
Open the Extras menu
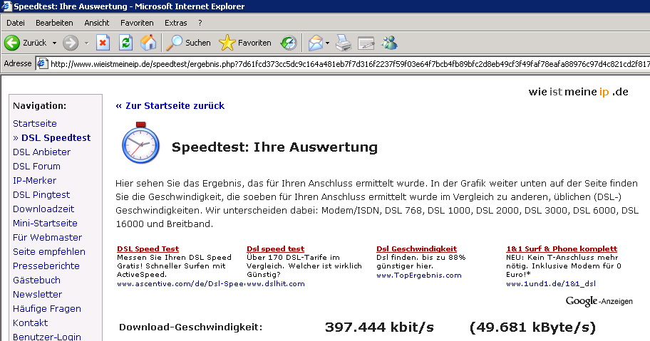pyautogui.click(x=176, y=23)
